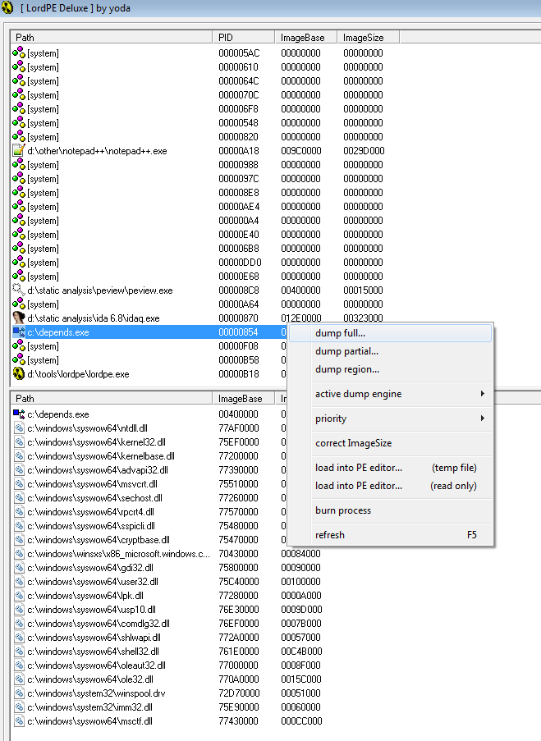Load into PE editor read only
Screen dimensions: 541x741
coord(390,485)
